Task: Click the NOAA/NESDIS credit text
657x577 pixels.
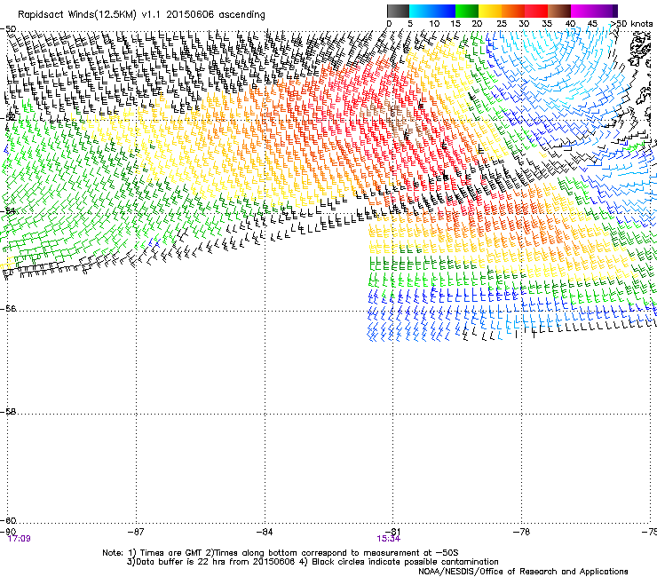Action: click(523, 571)
